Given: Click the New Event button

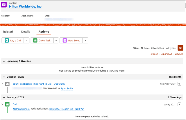Looking at the screenshot, I should pyautogui.click(x=71, y=41).
